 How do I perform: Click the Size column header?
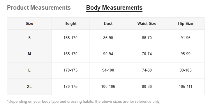[x=29, y=24]
